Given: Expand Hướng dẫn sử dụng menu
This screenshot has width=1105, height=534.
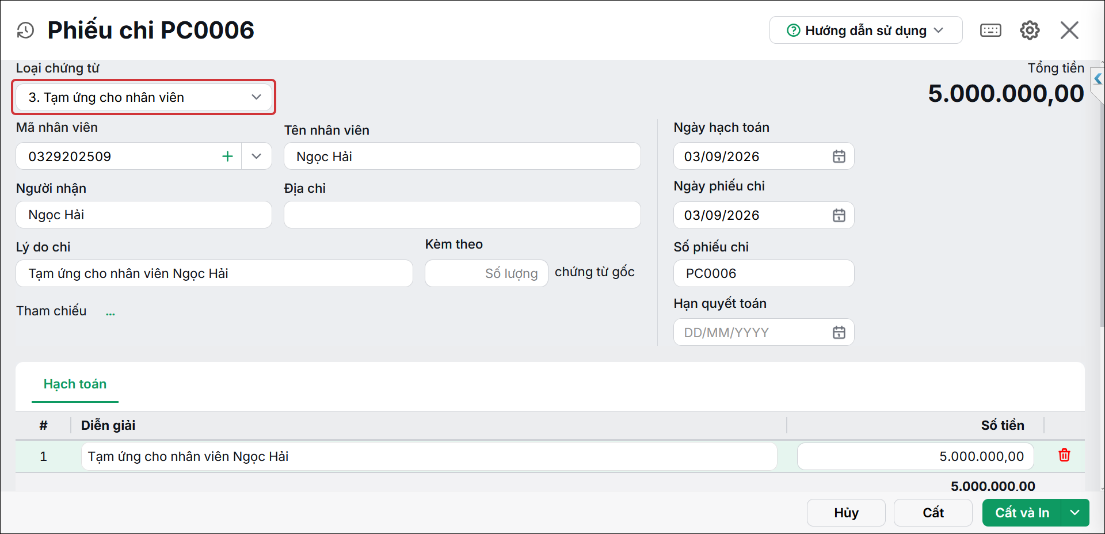Looking at the screenshot, I should pyautogui.click(x=866, y=30).
